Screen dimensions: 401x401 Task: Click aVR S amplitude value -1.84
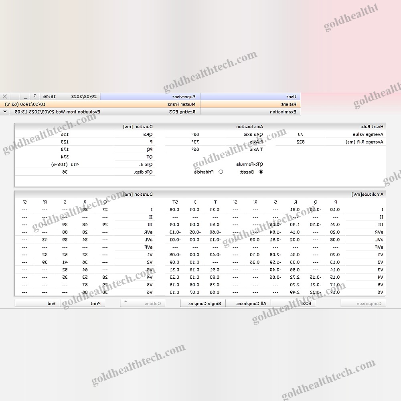point(275,232)
